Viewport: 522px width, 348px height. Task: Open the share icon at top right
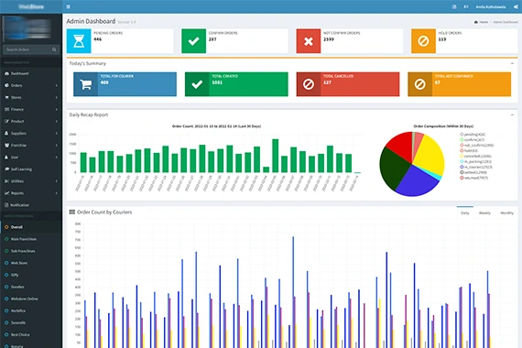pyautogui.click(x=516, y=6)
